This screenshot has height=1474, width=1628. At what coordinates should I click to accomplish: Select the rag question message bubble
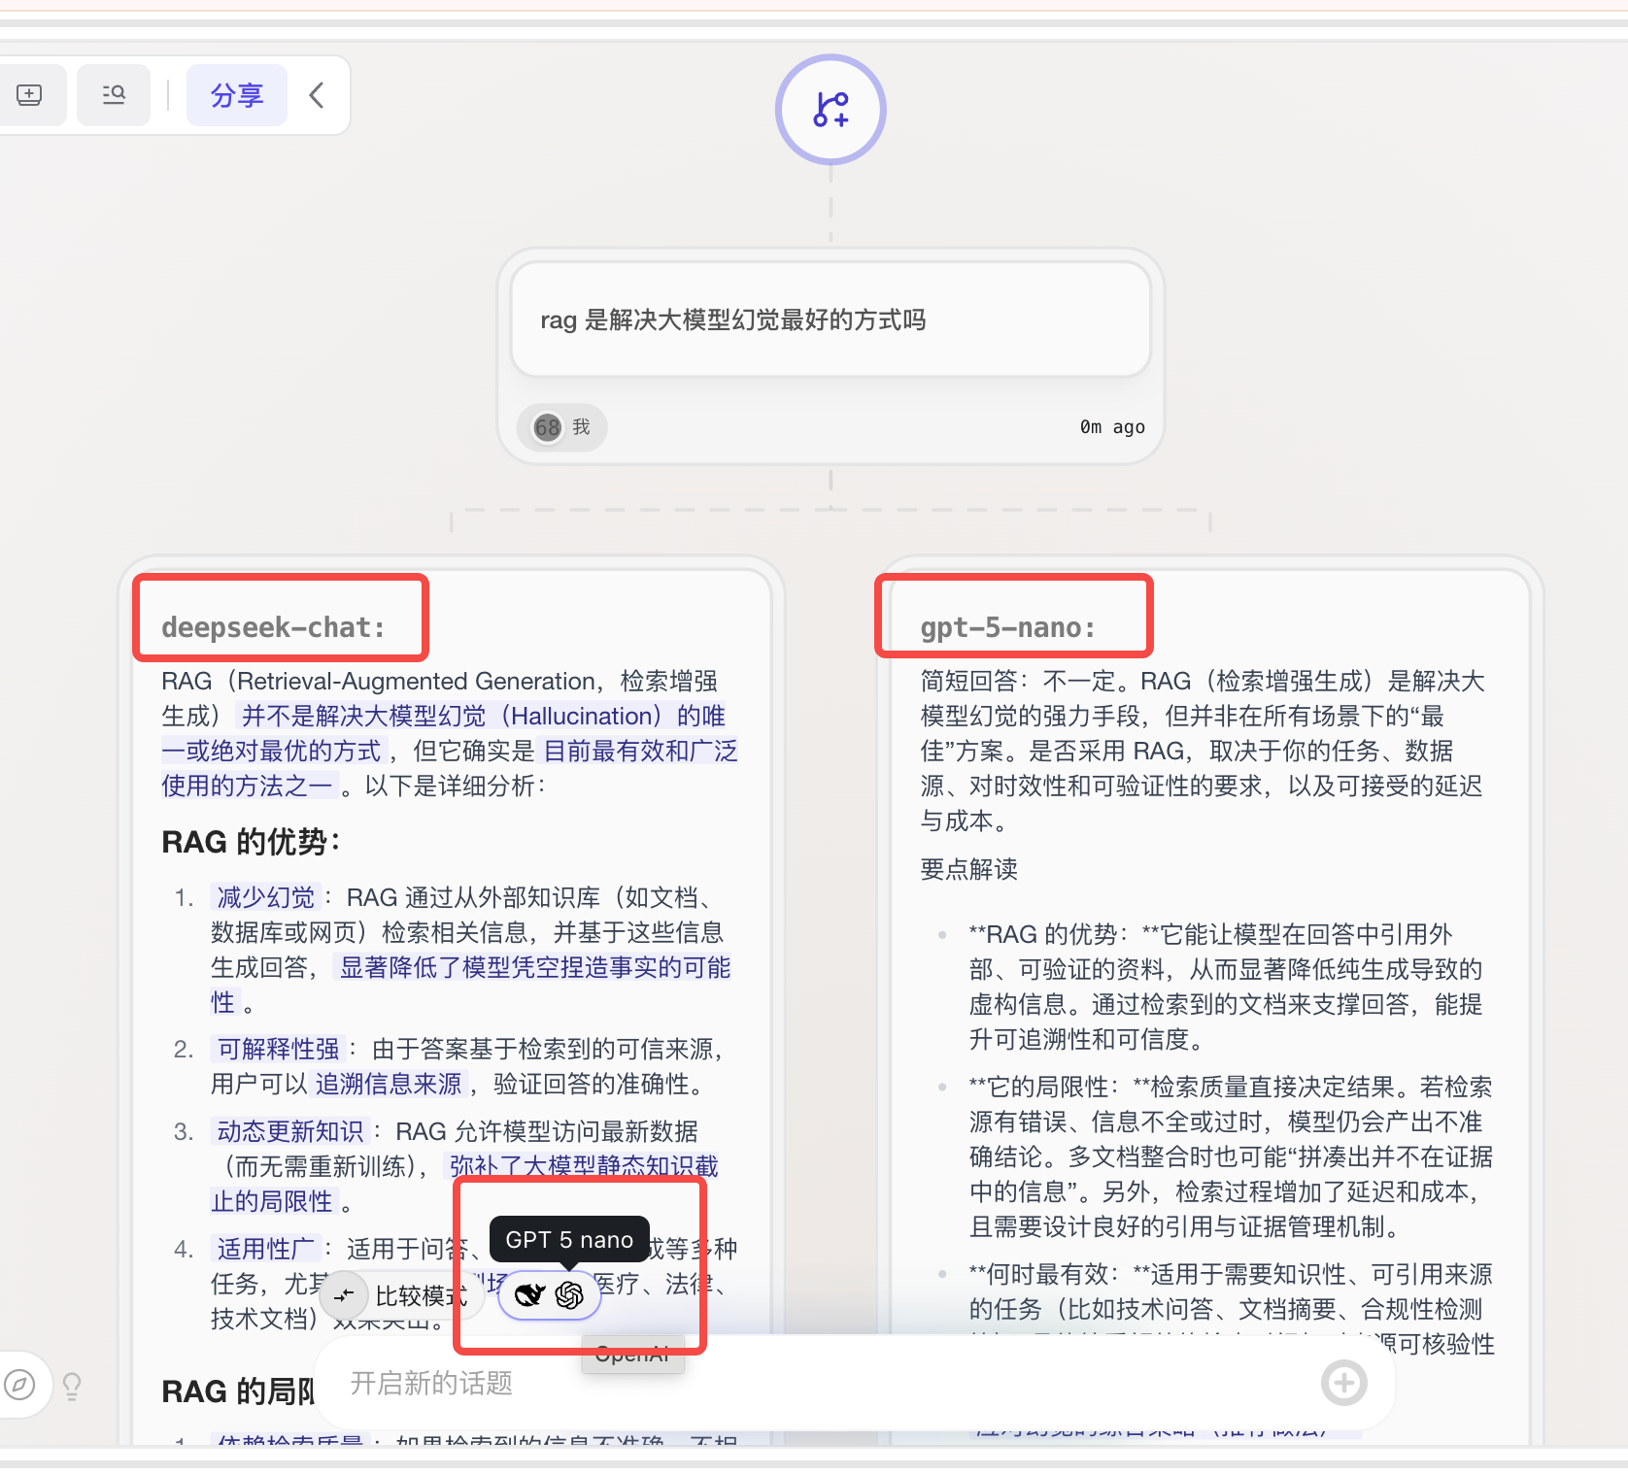[831, 319]
